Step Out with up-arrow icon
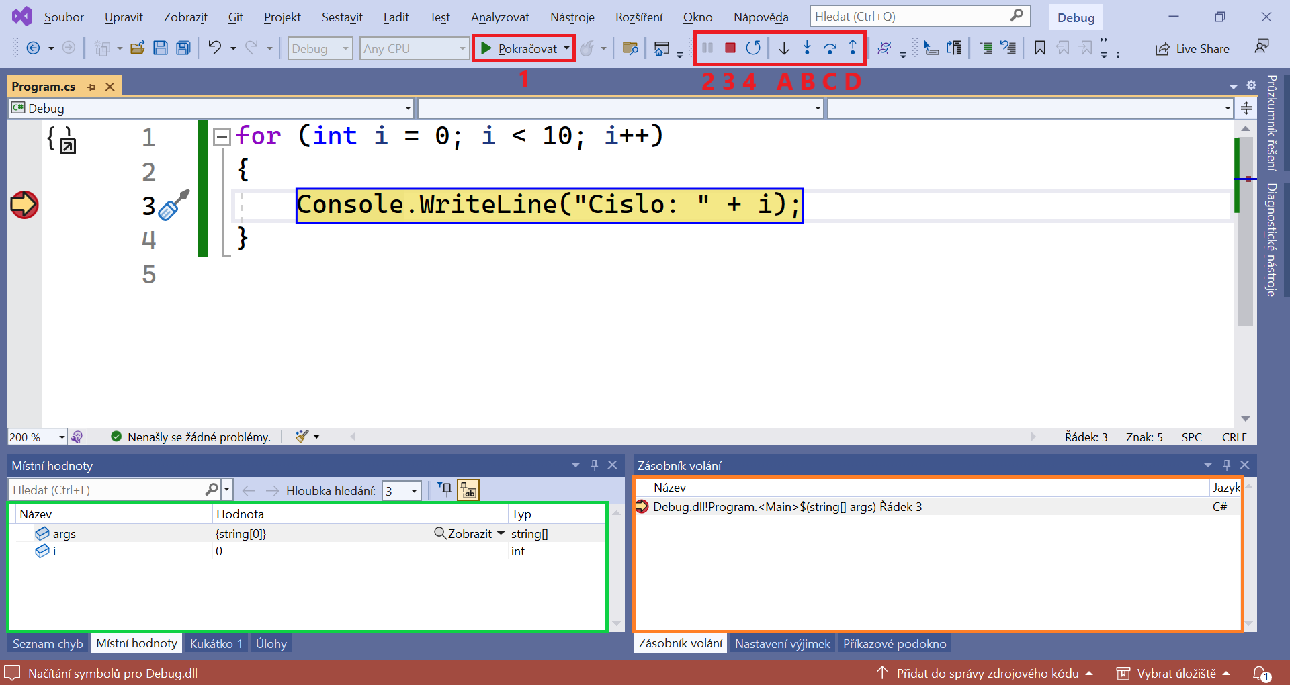 tap(853, 48)
